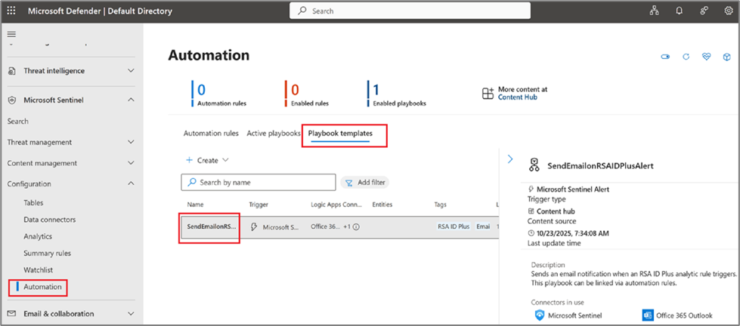
Task: Refresh the Automation page
Action: (686, 57)
